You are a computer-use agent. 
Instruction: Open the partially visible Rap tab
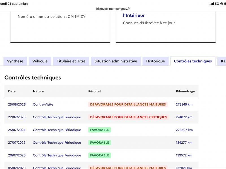[x=222, y=61]
